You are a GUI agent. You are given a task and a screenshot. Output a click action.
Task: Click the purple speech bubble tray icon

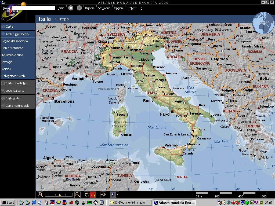click(256, 203)
